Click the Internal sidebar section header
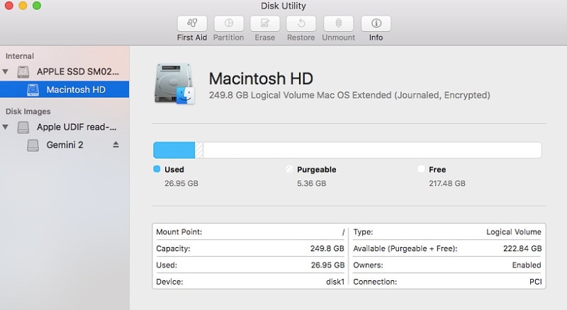This screenshot has width=567, height=310. pos(20,56)
